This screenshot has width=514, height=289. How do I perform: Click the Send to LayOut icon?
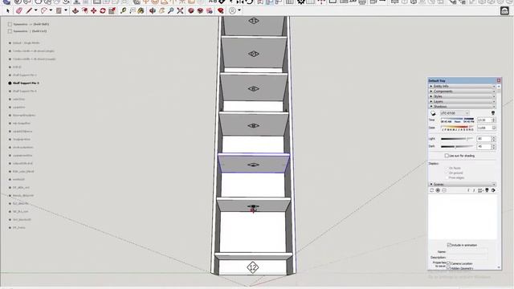click(210, 10)
